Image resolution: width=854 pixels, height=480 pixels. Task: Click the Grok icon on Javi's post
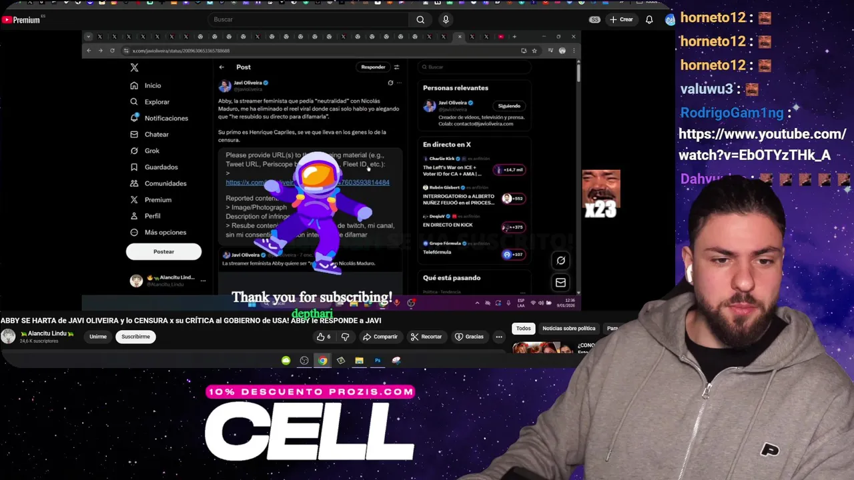tap(390, 83)
